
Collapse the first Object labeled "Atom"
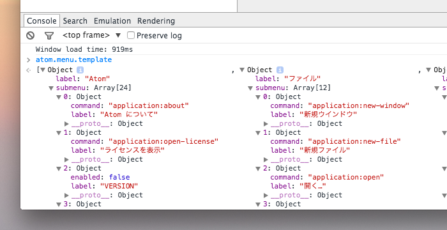tap(43, 70)
